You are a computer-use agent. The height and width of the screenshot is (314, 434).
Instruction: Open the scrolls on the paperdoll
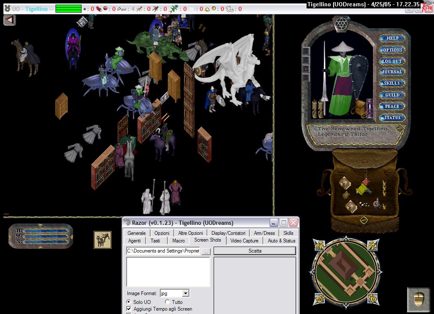[x=318, y=109]
